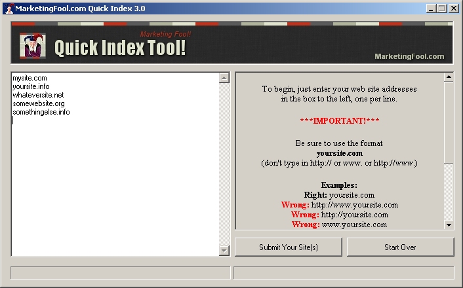
Task: Click the "***IMPORTANT!***" red heading
Action: 340,120
